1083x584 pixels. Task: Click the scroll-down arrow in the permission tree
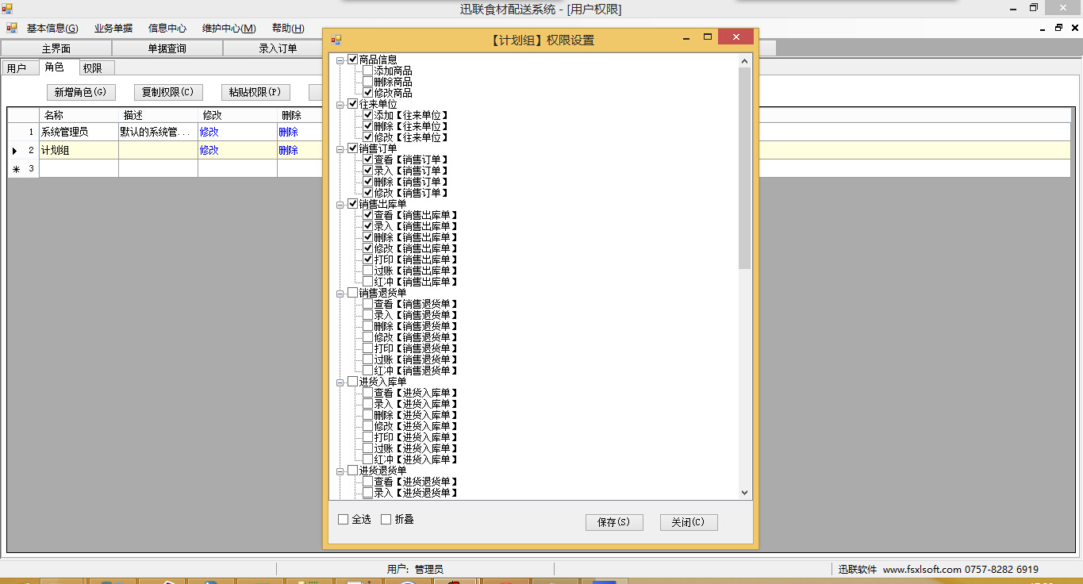[744, 493]
